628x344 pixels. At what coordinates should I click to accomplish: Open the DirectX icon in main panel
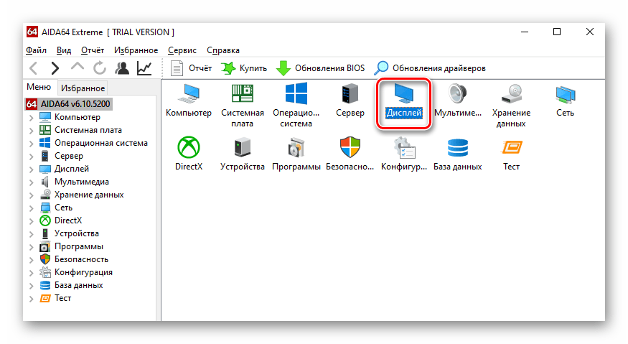pyautogui.click(x=189, y=149)
